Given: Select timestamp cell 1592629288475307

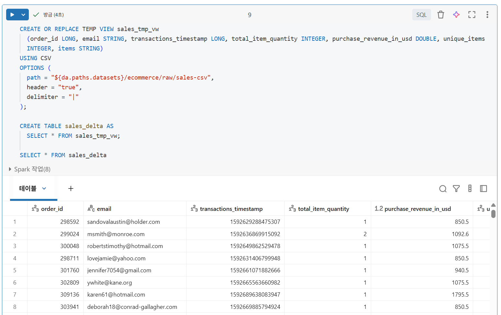Looking at the screenshot, I should [x=235, y=222].
